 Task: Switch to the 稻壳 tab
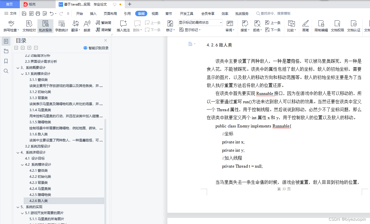pos(38,4)
